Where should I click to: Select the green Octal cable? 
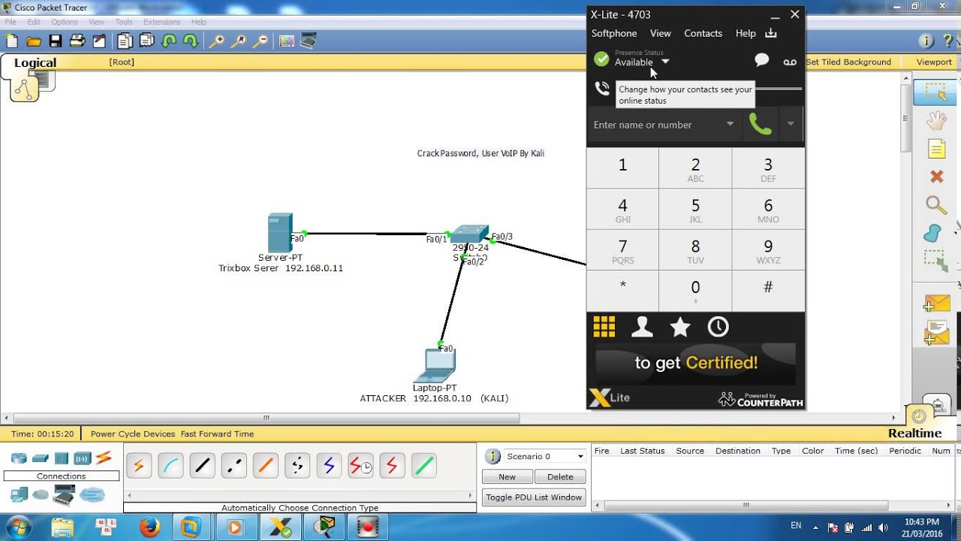pyautogui.click(x=423, y=466)
